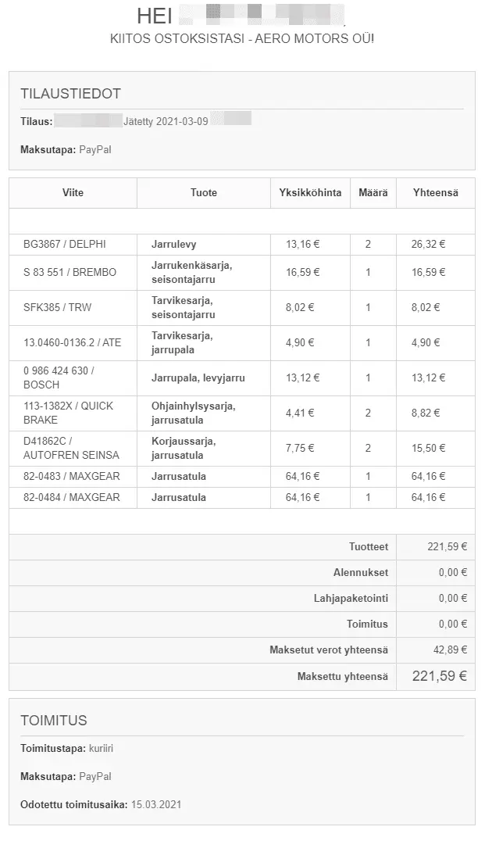The height and width of the screenshot is (841, 485).
Task: Select the 113-1382X / QUICK BRAKE reference
Action: [68, 413]
